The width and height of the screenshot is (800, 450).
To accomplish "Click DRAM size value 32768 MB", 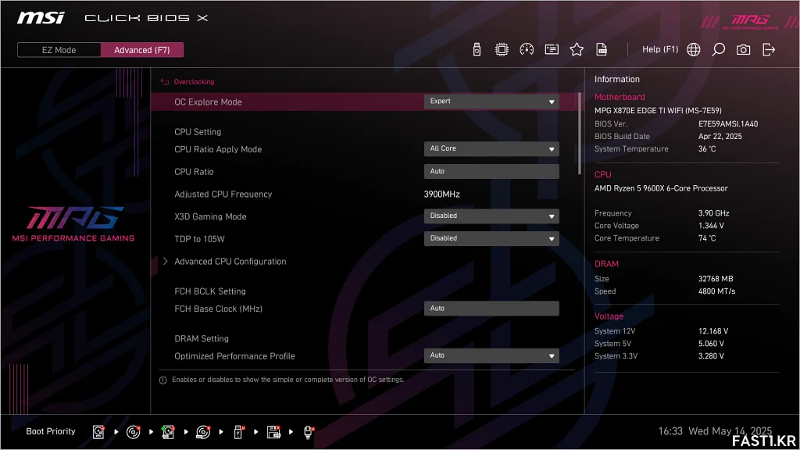I will click(x=716, y=279).
